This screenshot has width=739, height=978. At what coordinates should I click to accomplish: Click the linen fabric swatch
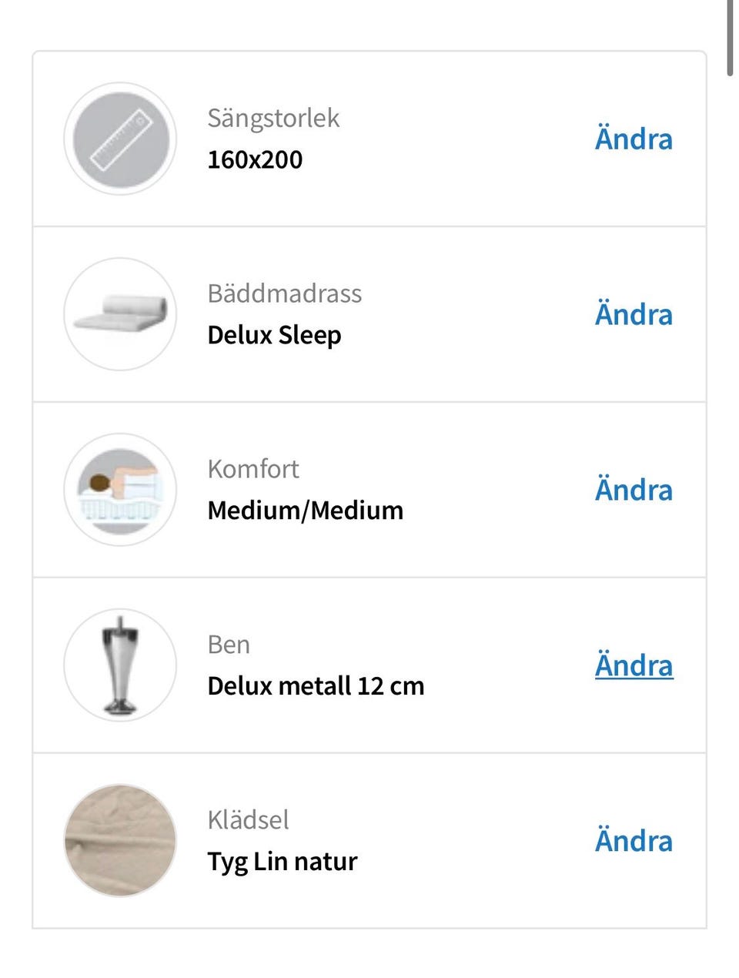click(120, 841)
